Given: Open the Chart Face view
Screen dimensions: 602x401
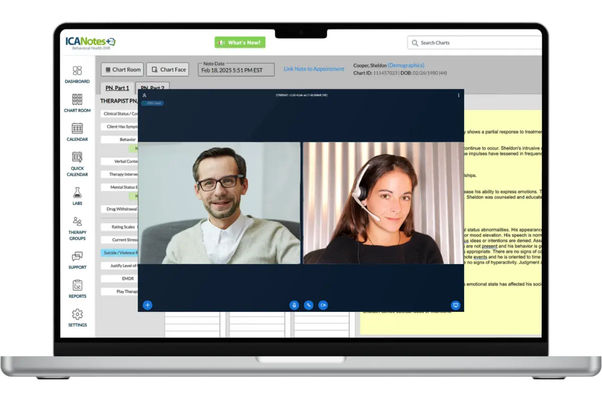Looking at the screenshot, I should [167, 69].
